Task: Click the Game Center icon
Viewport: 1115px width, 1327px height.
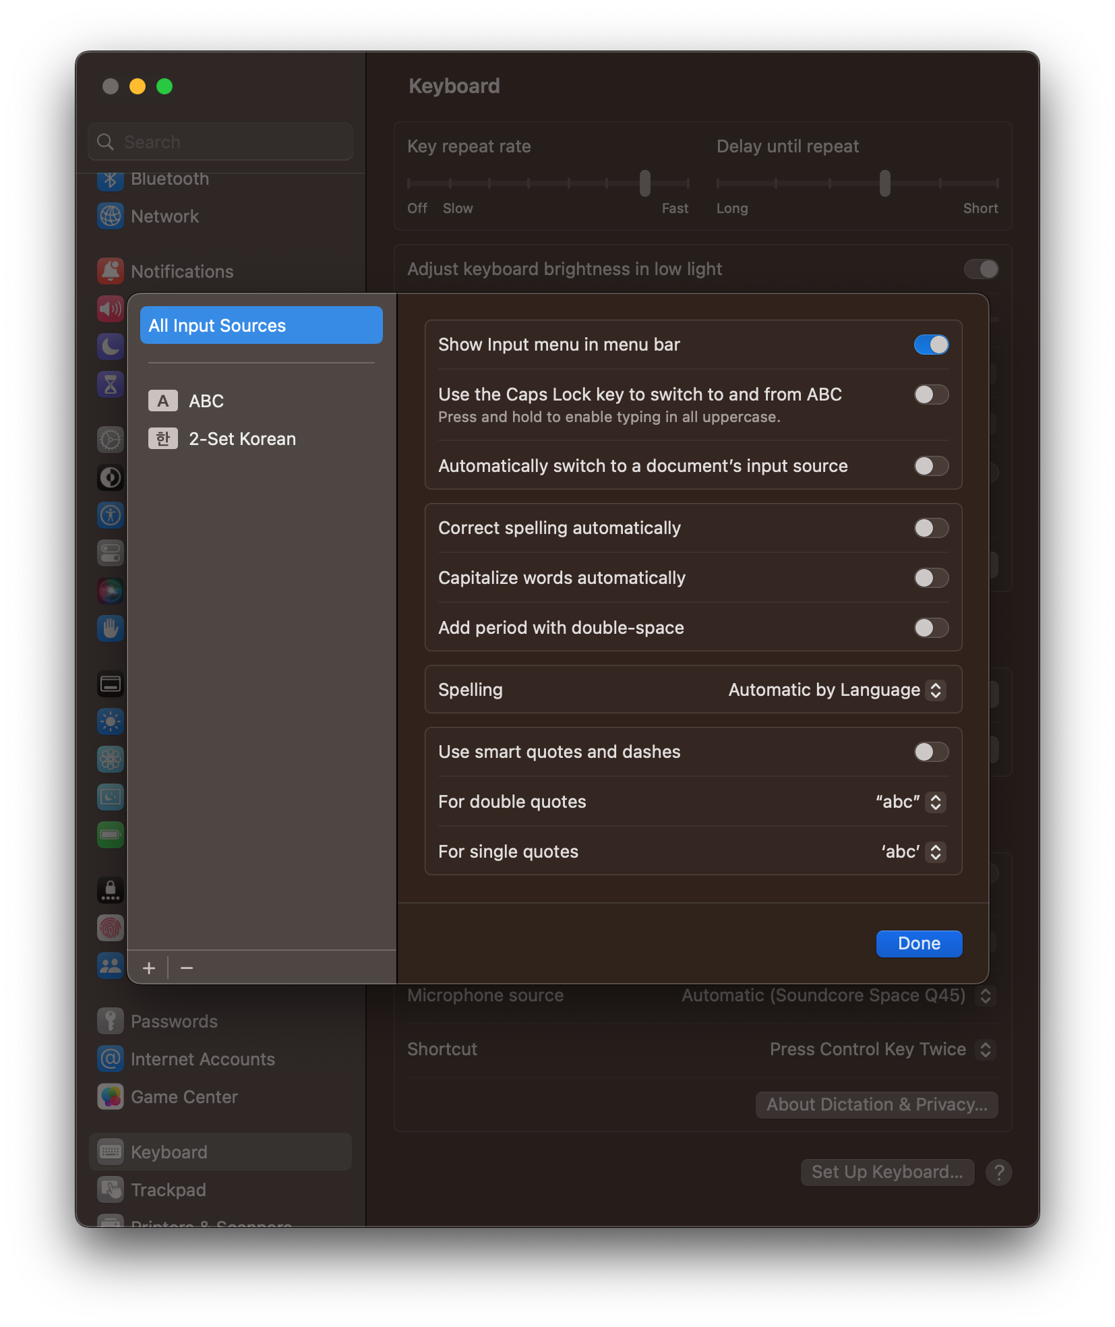Action: click(111, 1096)
